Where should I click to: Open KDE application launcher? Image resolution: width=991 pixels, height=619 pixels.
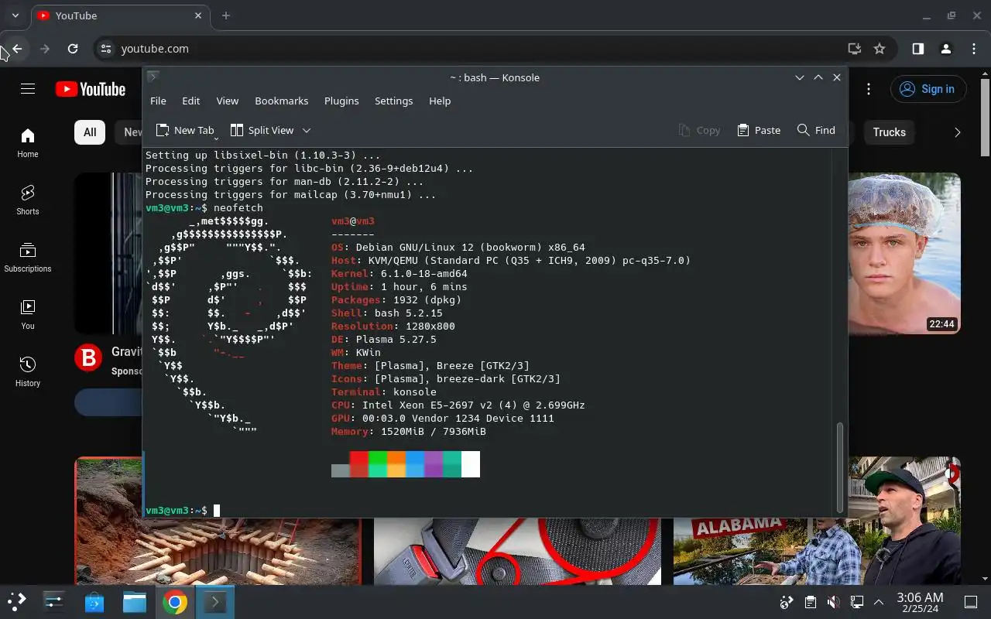tap(17, 601)
